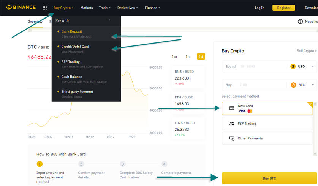This screenshot has width=318, height=186.
Task: Click the payment methods scrollbar up arrow
Action: 315,104
